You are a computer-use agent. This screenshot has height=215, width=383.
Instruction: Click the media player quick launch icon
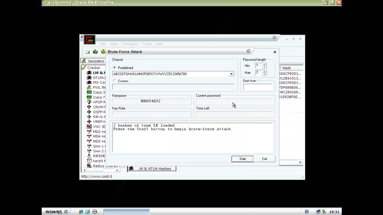pos(95,212)
